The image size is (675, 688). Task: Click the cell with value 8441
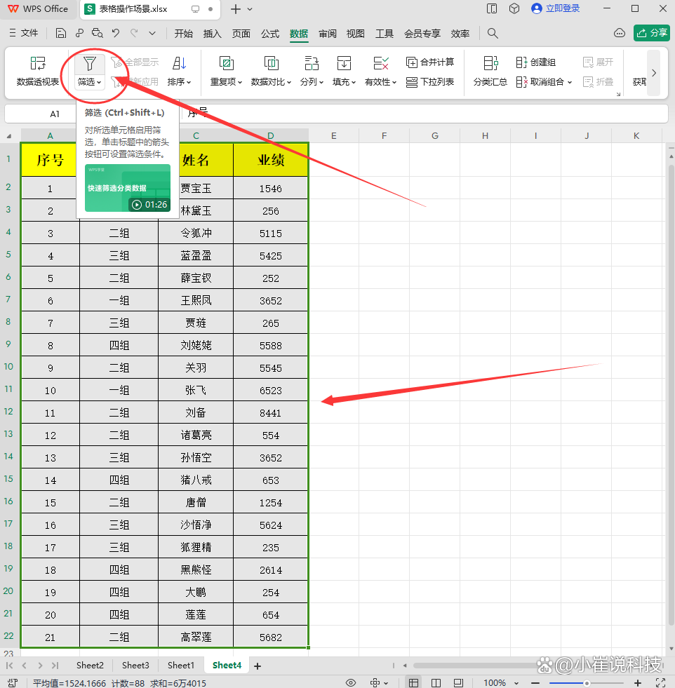(270, 412)
